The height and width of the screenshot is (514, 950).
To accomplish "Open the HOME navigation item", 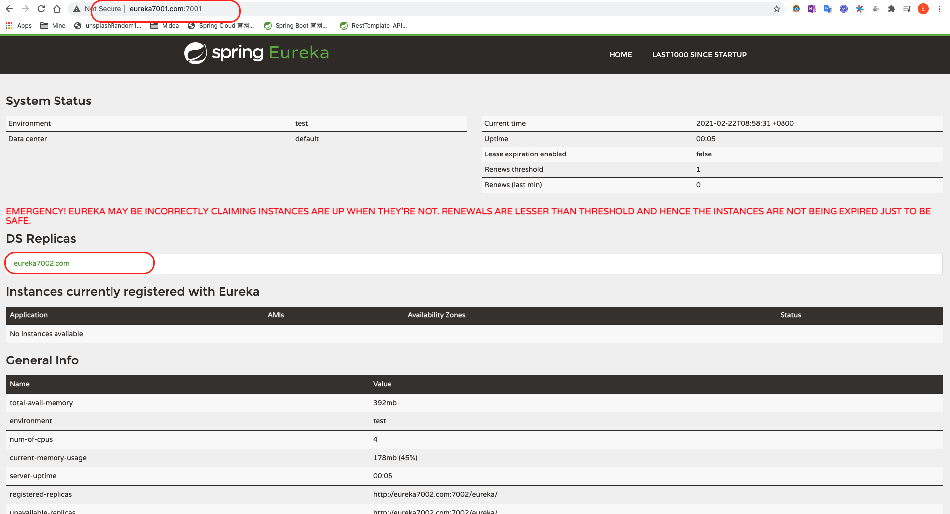I will click(620, 55).
